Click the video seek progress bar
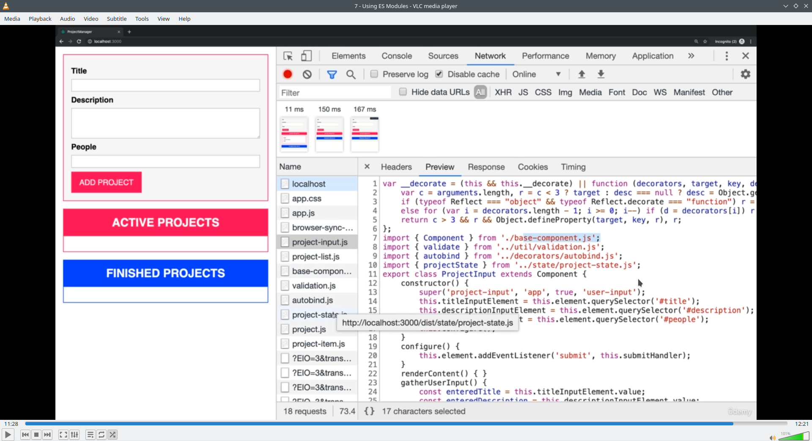The image size is (812, 441). pos(406,424)
